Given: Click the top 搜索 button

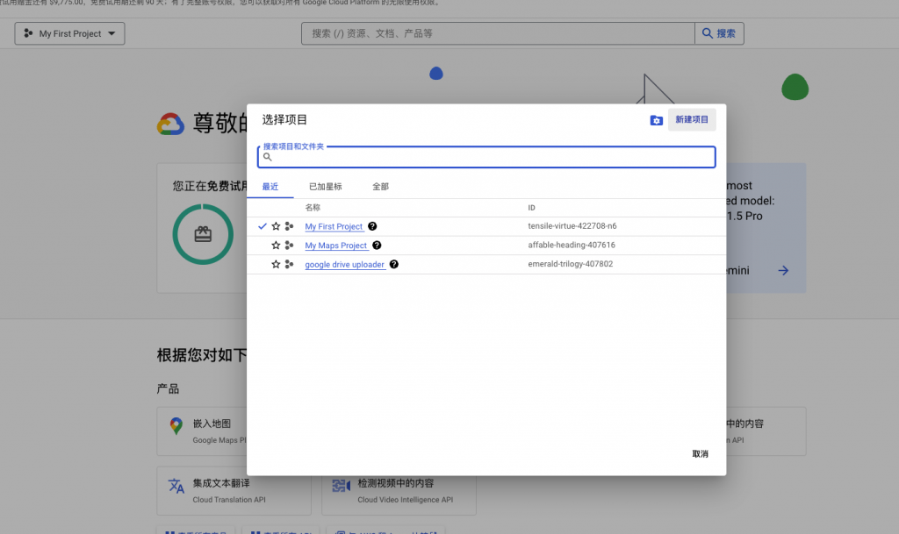Looking at the screenshot, I should (720, 34).
